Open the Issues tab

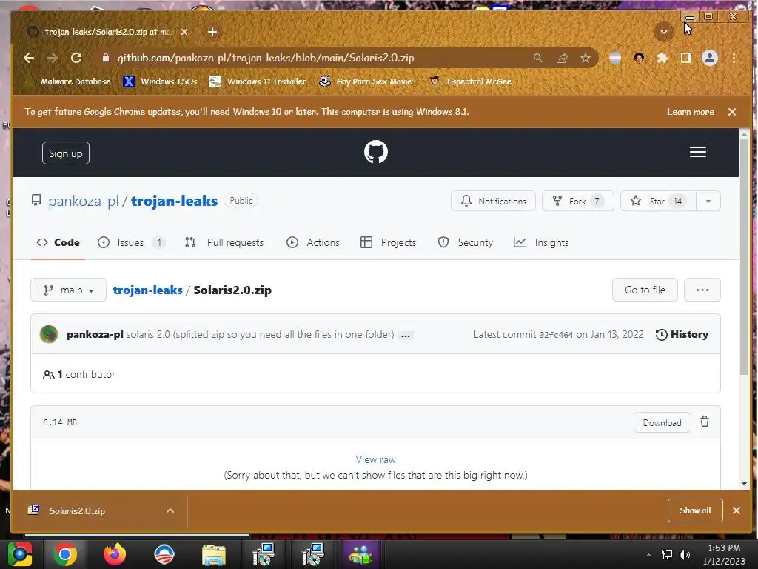click(131, 242)
